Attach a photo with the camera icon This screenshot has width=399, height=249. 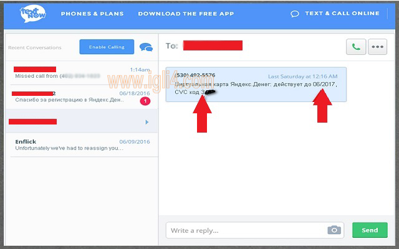coord(334,230)
